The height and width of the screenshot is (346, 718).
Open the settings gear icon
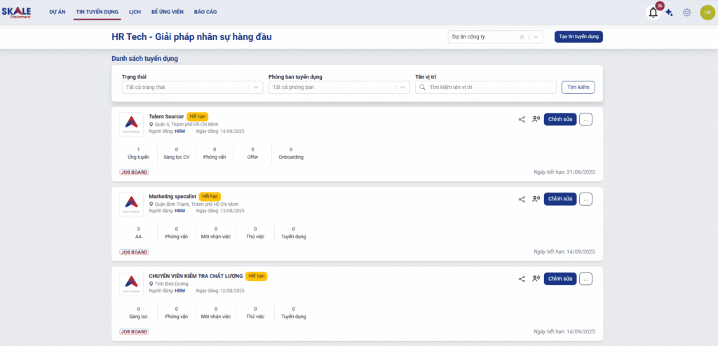tap(687, 13)
